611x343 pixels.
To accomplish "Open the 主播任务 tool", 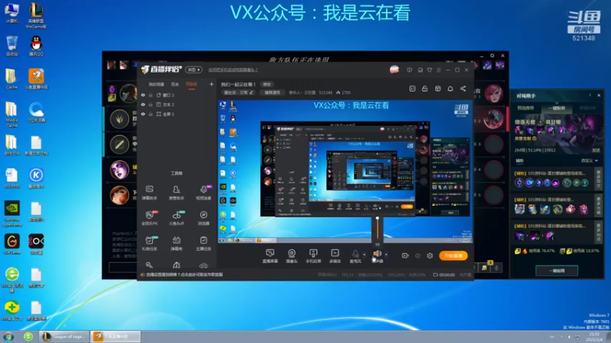I will coord(203,243).
